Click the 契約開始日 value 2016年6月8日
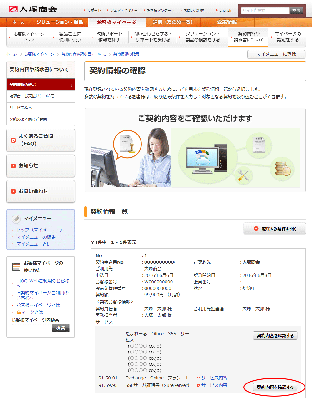 [257, 276]
